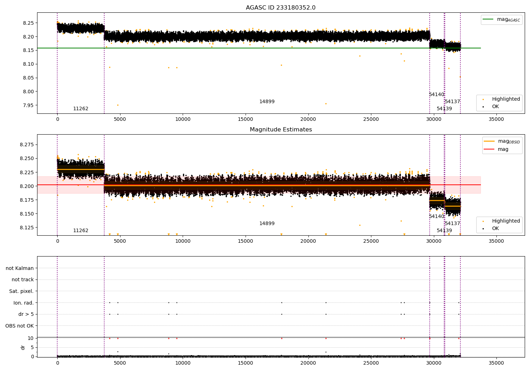Click obsid label 54137 in Magnitude Estimates plot
The width and height of the screenshot is (530, 371).
click(452, 224)
